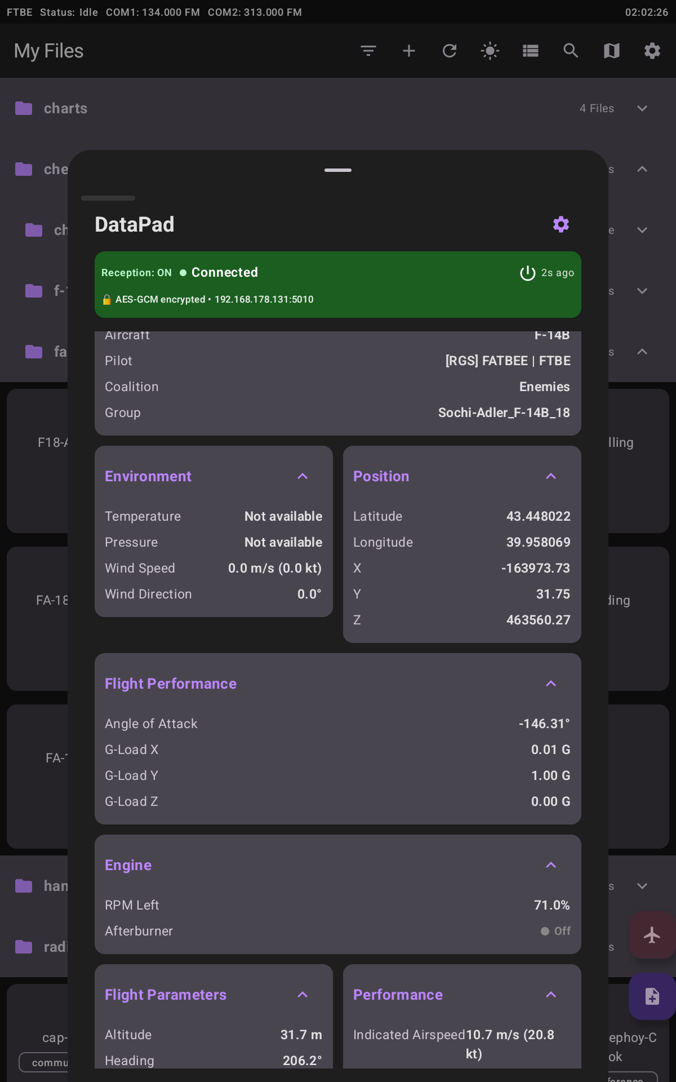Click the DataPad title

click(x=135, y=224)
